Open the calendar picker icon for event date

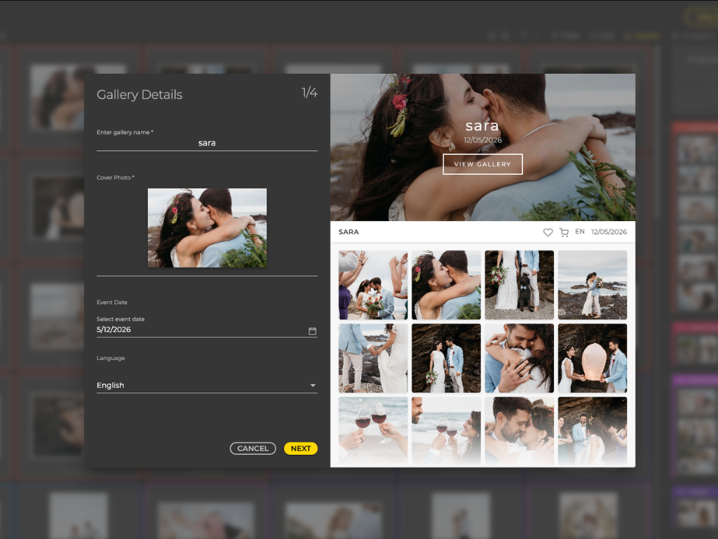(x=312, y=331)
